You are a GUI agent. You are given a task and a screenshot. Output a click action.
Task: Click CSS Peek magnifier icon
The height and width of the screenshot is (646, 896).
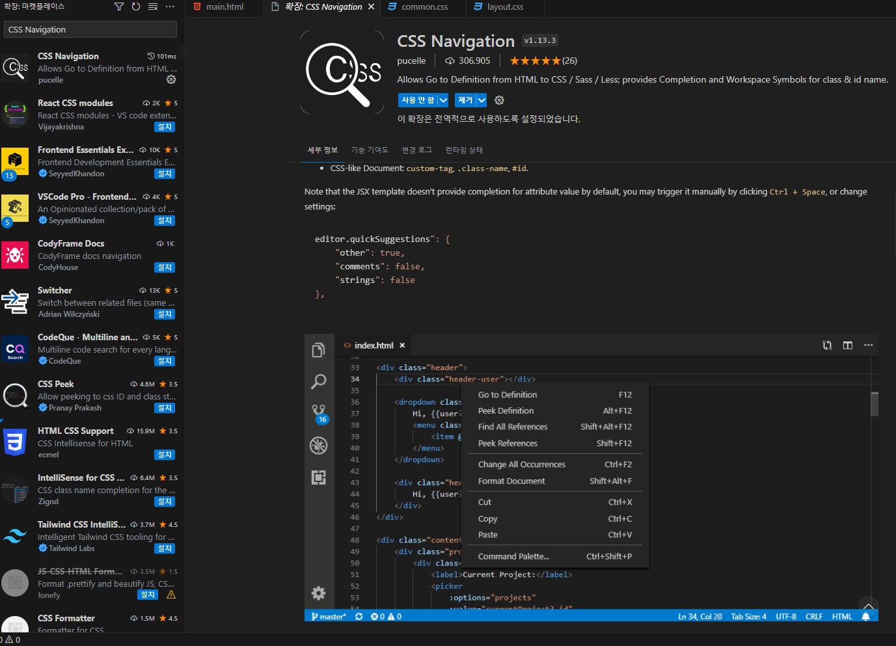tap(15, 396)
